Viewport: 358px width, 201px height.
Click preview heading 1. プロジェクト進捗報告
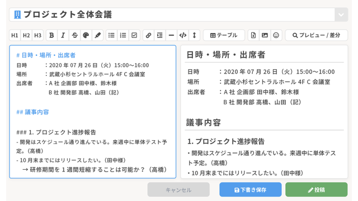pos(226,141)
